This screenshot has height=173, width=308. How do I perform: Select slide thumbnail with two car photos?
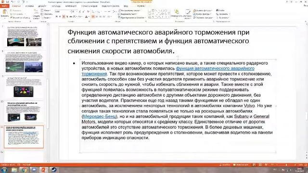(25, 37)
